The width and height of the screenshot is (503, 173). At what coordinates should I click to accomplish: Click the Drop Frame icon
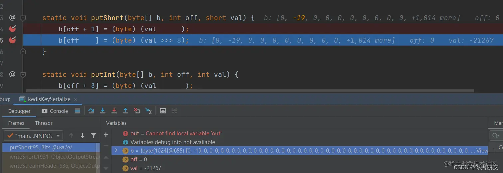[x=137, y=111]
